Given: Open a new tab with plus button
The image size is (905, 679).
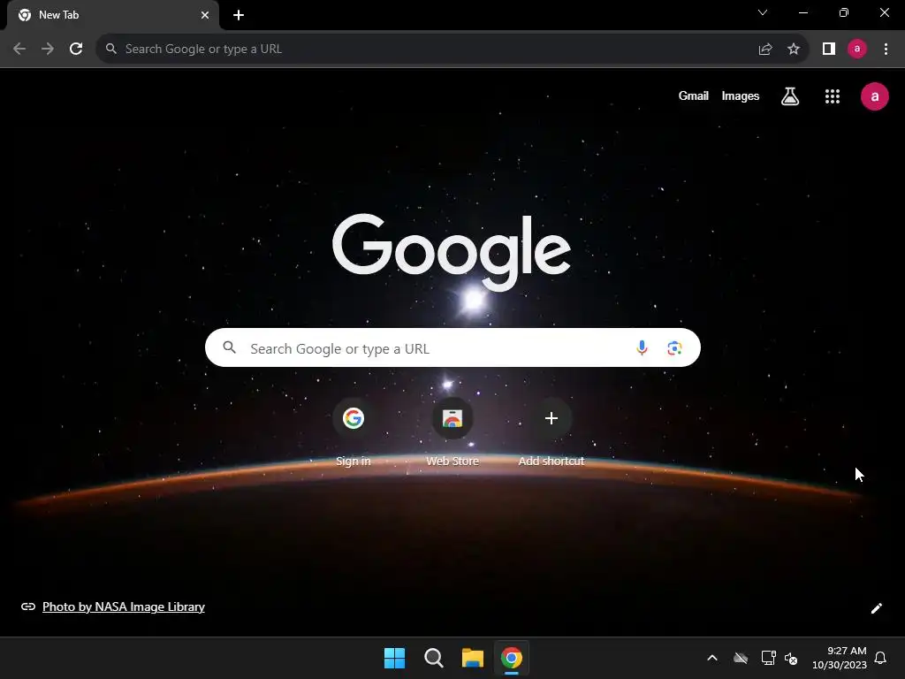Looking at the screenshot, I should pyautogui.click(x=239, y=15).
